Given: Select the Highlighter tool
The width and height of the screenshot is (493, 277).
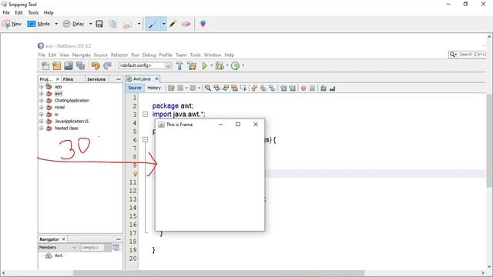Looking at the screenshot, I should click(x=173, y=24).
